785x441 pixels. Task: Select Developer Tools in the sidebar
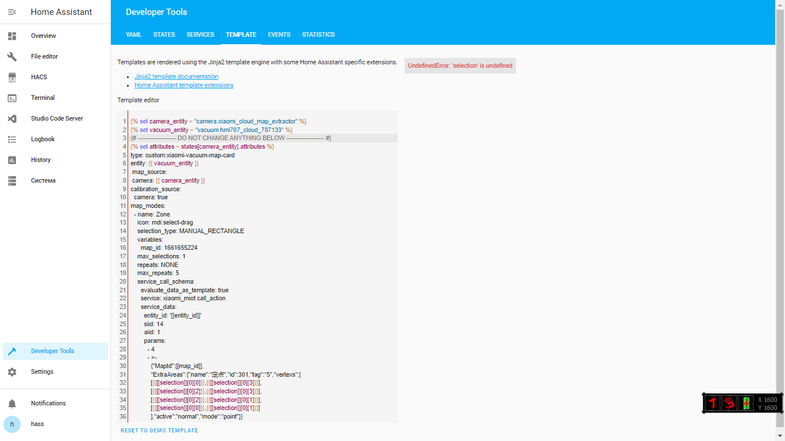click(52, 351)
